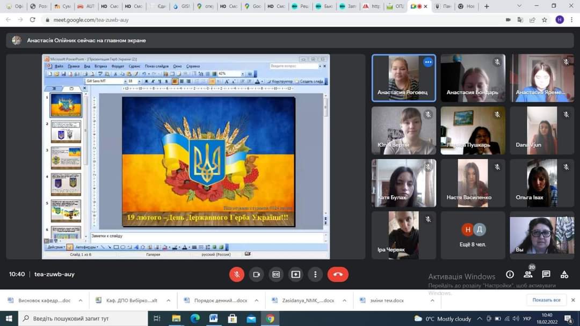The image size is (580, 326).
Task: Switch to the GISI browser tab
Action: pos(182,6)
